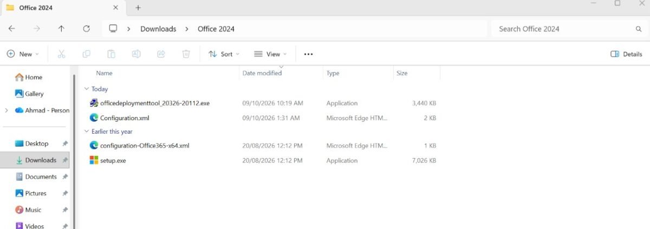Click chevron after This PC in breadcrumb
Screen dimensions: 650x229
129,29
